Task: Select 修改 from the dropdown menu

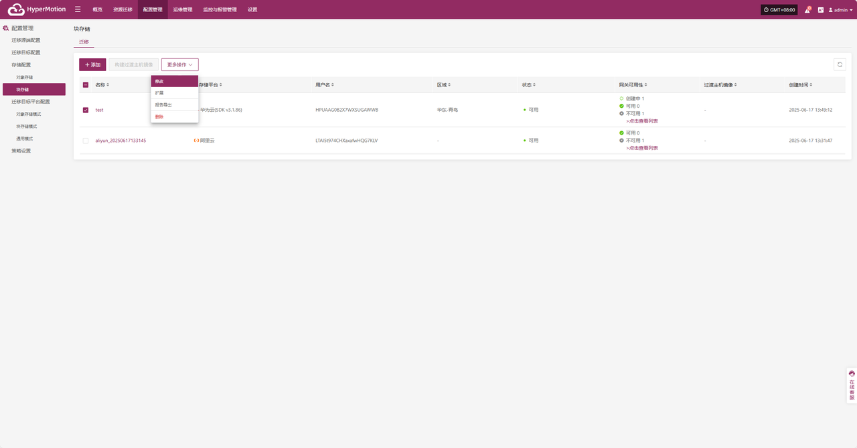Action: (x=175, y=81)
